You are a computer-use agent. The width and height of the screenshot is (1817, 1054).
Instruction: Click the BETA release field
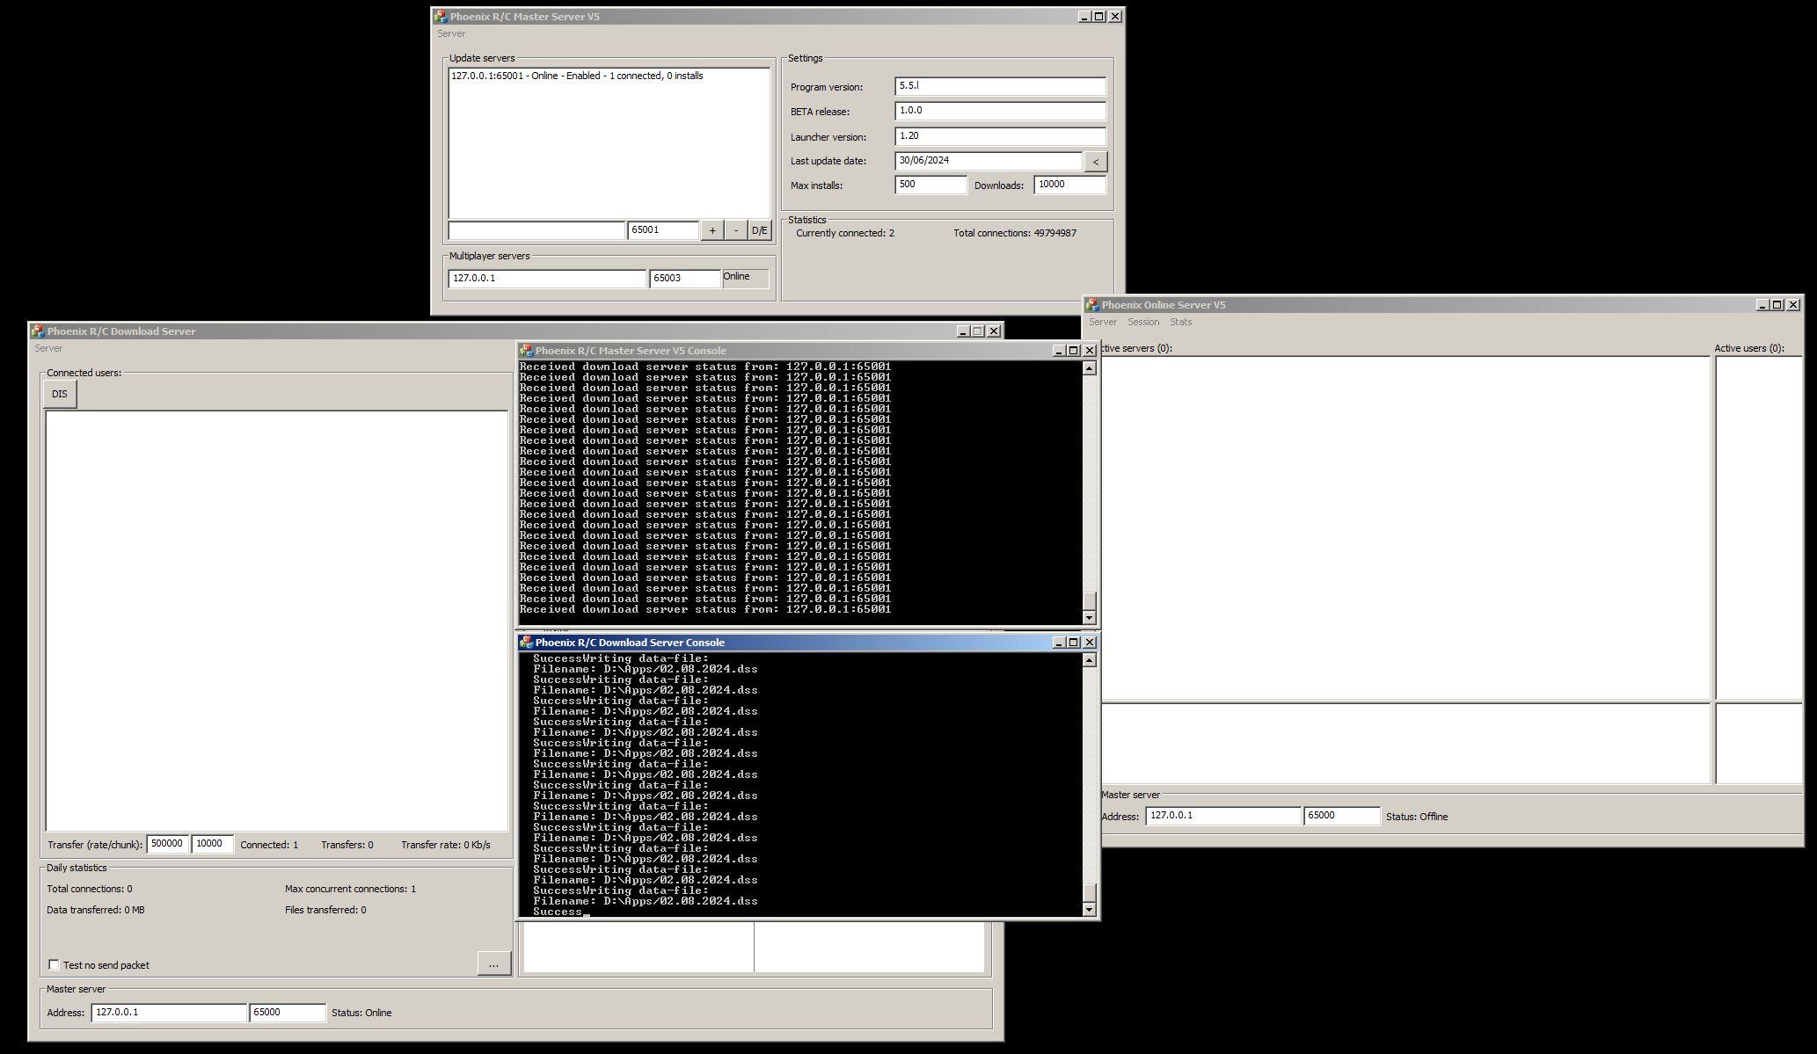click(x=1000, y=111)
